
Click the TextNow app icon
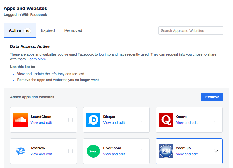pos(21,151)
